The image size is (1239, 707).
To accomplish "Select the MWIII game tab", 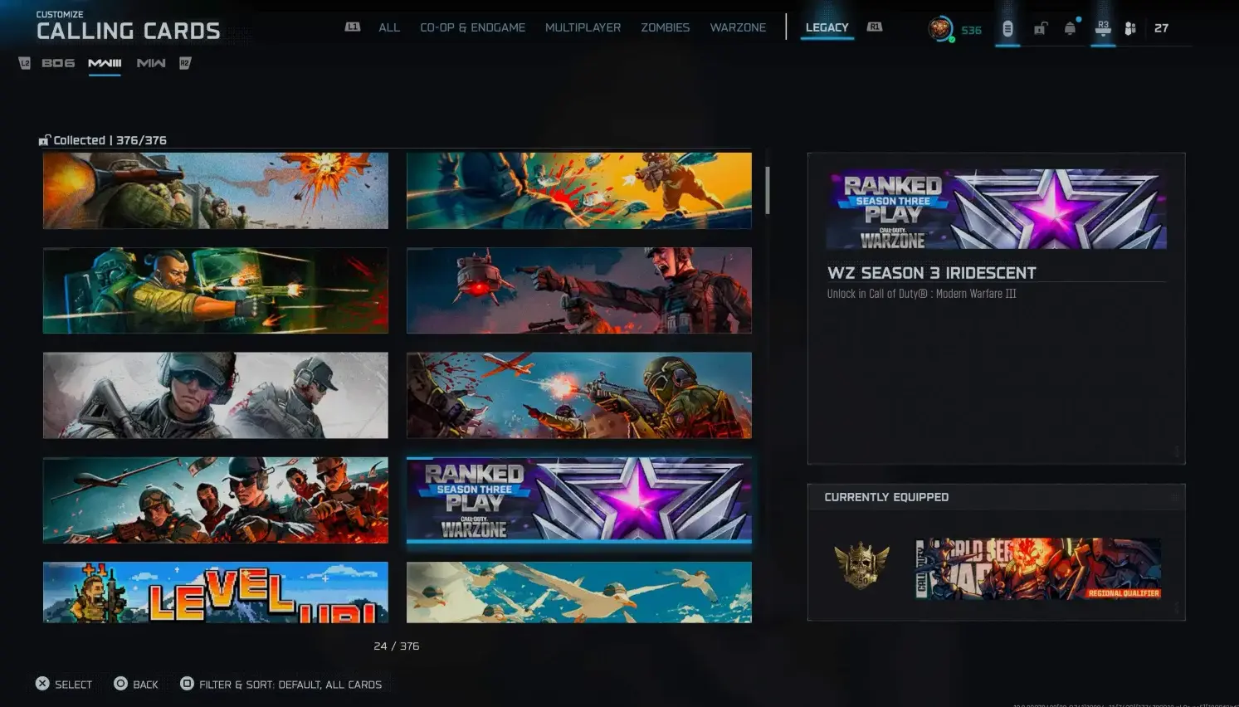I will pos(105,63).
